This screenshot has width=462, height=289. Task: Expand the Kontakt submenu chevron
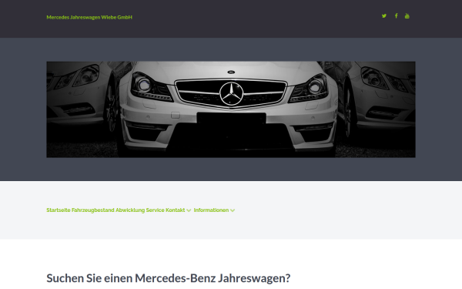[189, 210]
